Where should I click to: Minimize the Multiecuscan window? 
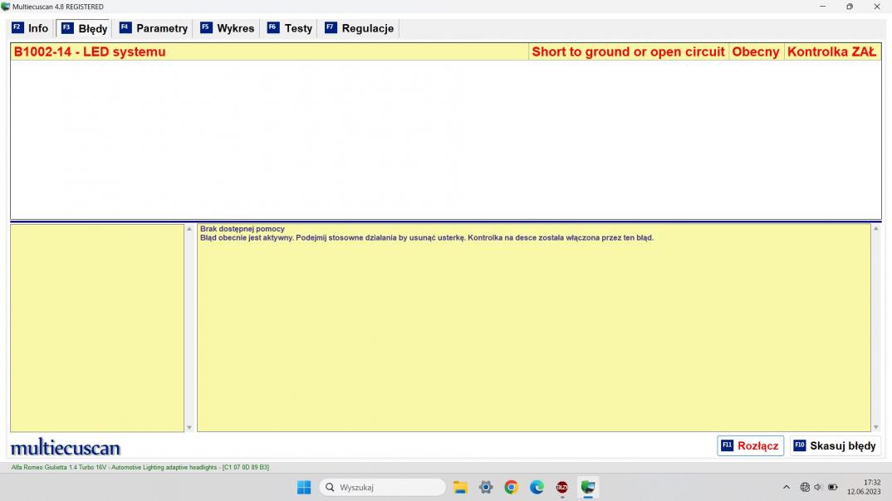click(x=822, y=7)
